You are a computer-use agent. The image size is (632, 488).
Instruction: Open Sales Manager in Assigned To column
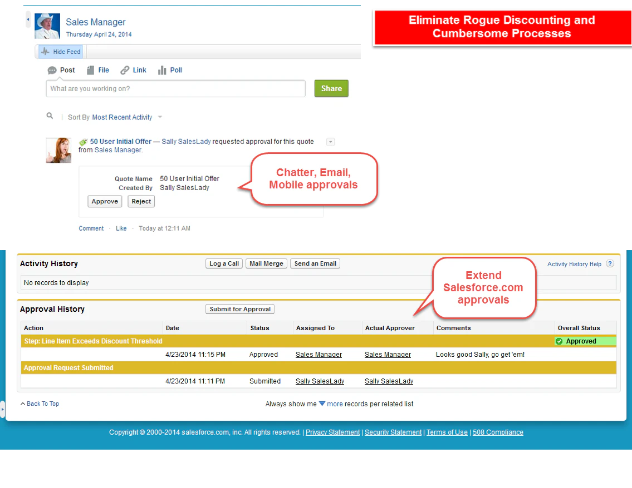tap(319, 355)
